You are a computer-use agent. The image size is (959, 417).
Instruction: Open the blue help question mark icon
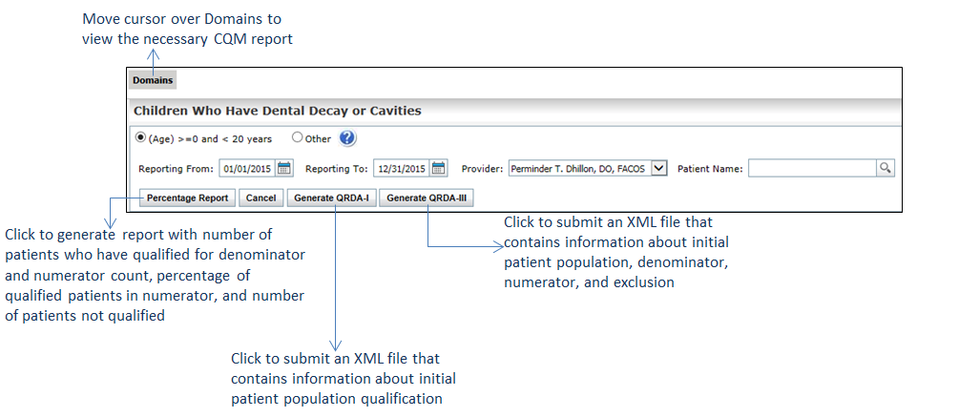tap(346, 138)
